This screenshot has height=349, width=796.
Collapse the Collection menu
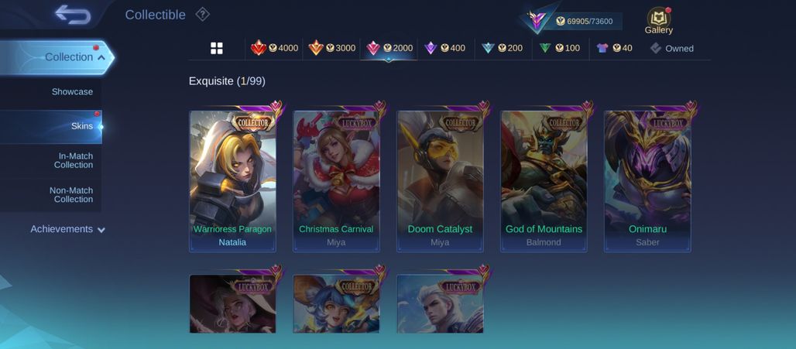point(57,57)
